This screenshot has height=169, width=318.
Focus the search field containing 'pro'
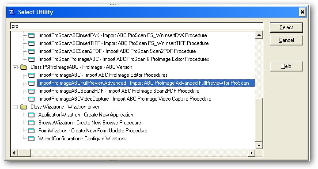136,26
